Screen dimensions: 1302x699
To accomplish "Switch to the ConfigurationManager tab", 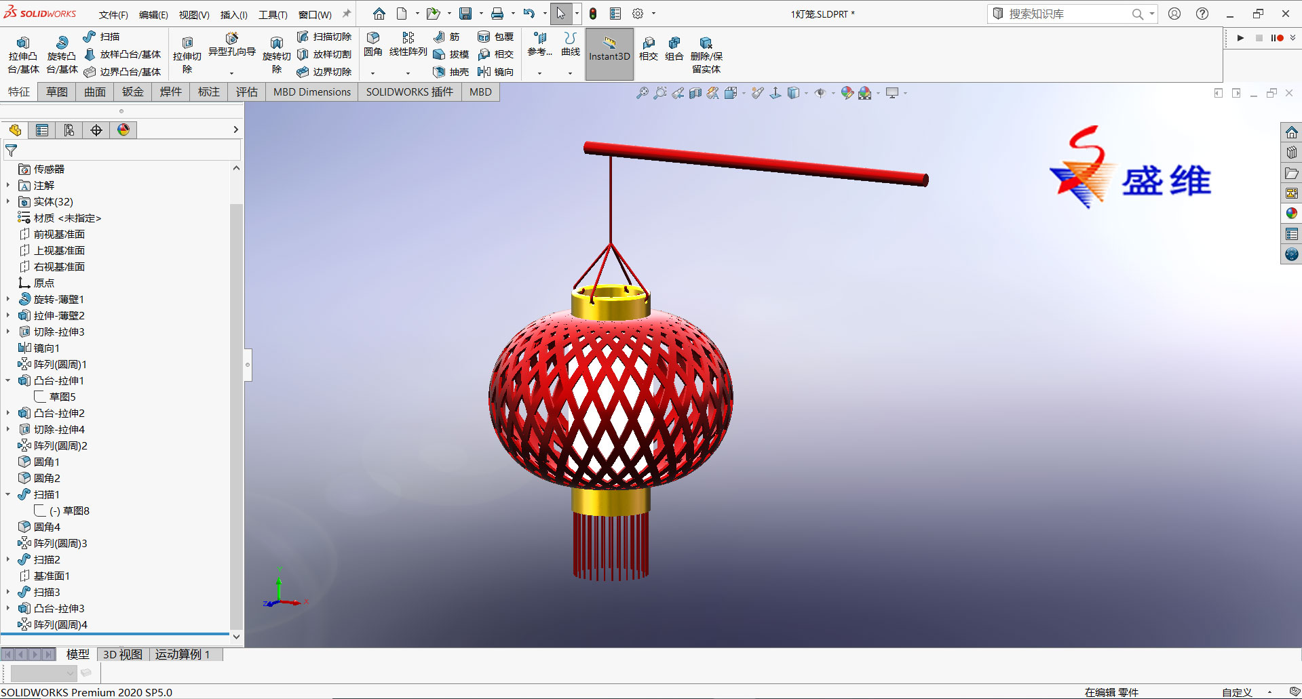I will pos(69,130).
